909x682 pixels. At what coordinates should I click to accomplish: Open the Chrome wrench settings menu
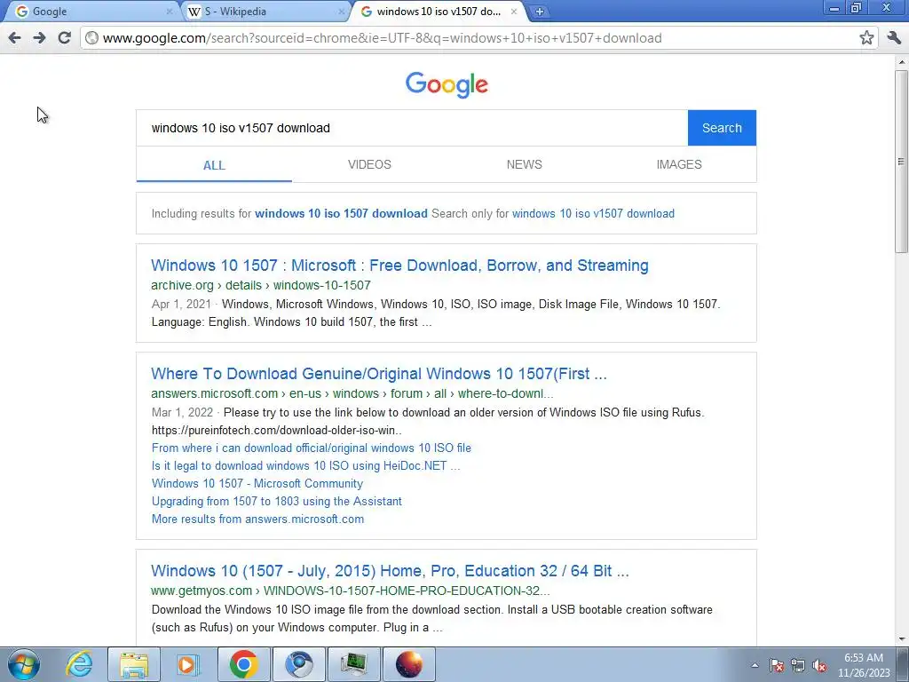894,37
